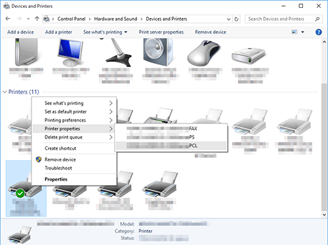Choose Set as default printer
This screenshot has height=245, width=328.
click(x=74, y=112)
